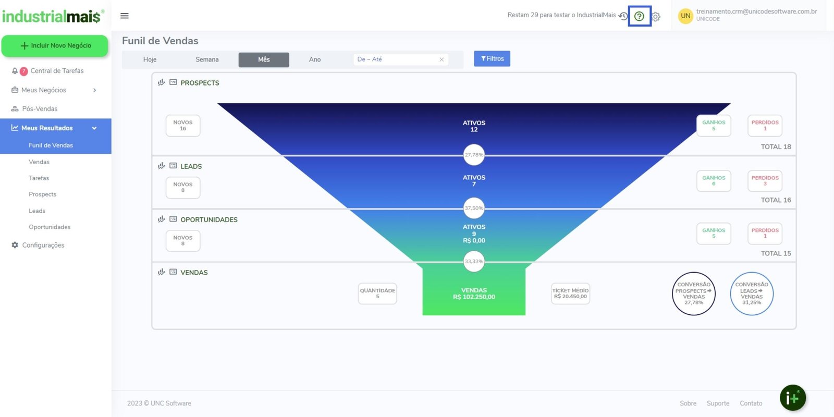Switch period to Ano
The width and height of the screenshot is (834, 417).
[315, 59]
